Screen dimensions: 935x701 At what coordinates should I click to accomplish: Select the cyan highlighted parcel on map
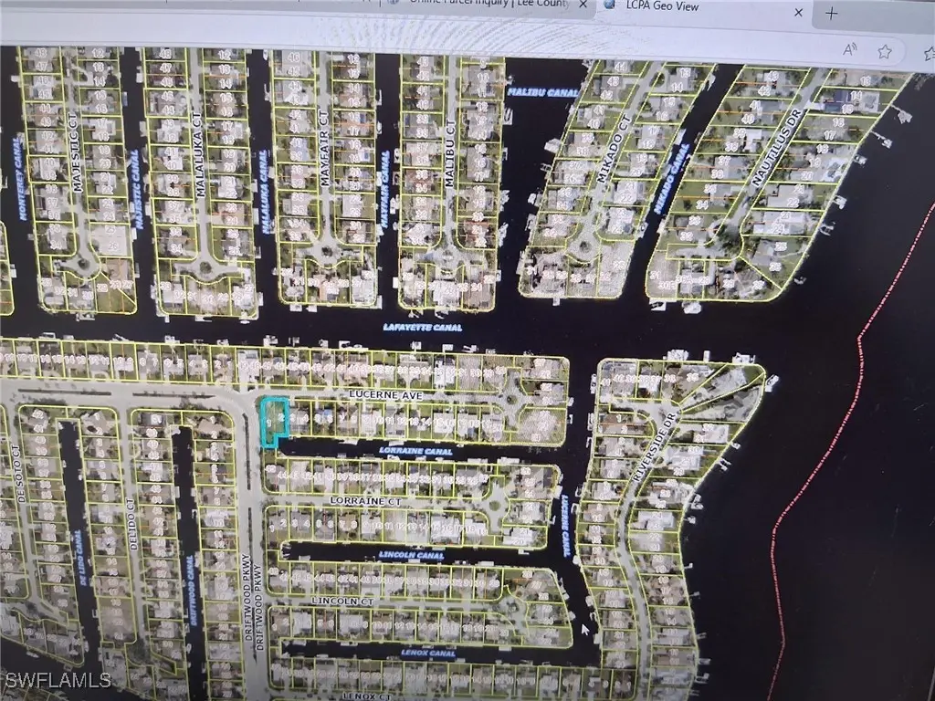click(x=272, y=422)
